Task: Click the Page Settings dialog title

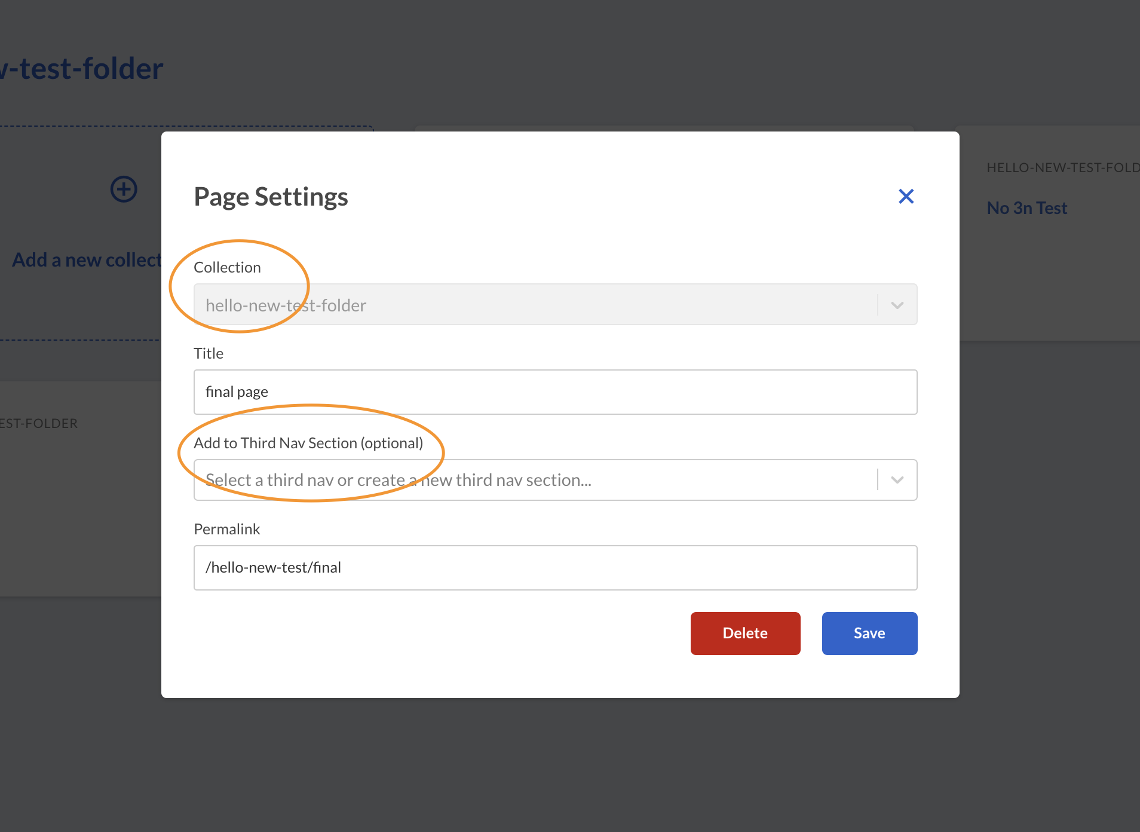Action: tap(271, 196)
